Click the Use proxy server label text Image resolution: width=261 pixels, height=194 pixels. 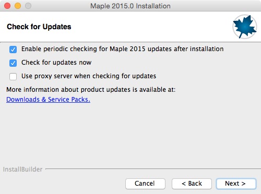pos(89,76)
